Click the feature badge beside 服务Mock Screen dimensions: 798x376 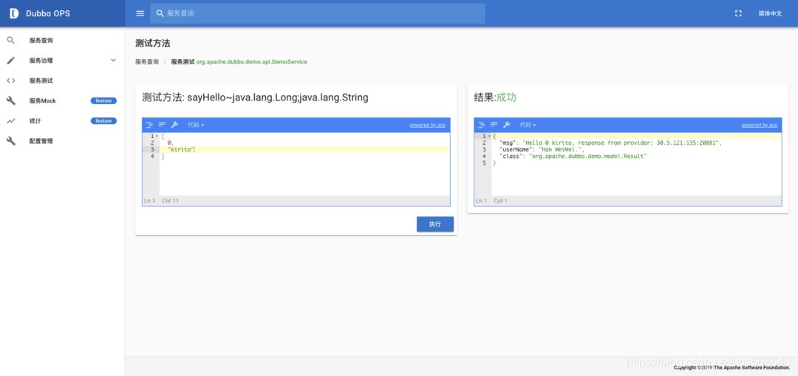pos(103,100)
